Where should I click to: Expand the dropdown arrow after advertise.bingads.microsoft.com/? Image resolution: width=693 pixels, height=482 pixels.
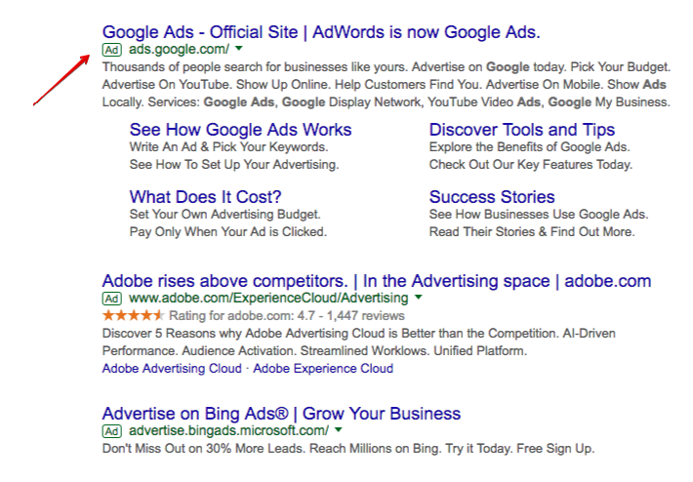pos(339,429)
